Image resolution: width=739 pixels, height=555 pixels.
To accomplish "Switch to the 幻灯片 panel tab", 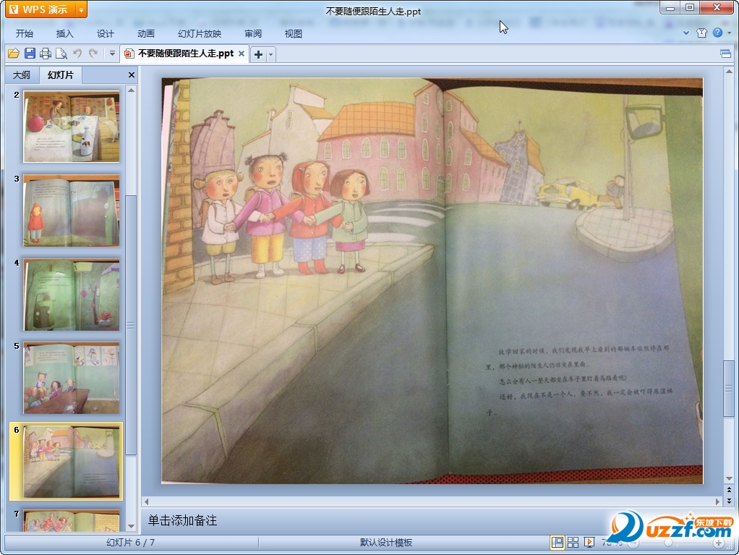I will click(61, 75).
